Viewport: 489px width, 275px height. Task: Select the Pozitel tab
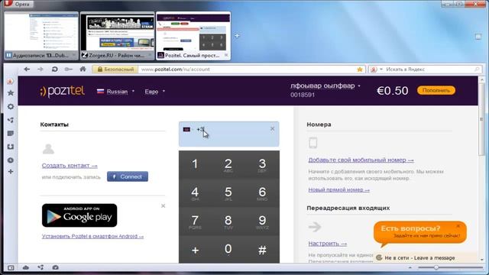tap(193, 36)
